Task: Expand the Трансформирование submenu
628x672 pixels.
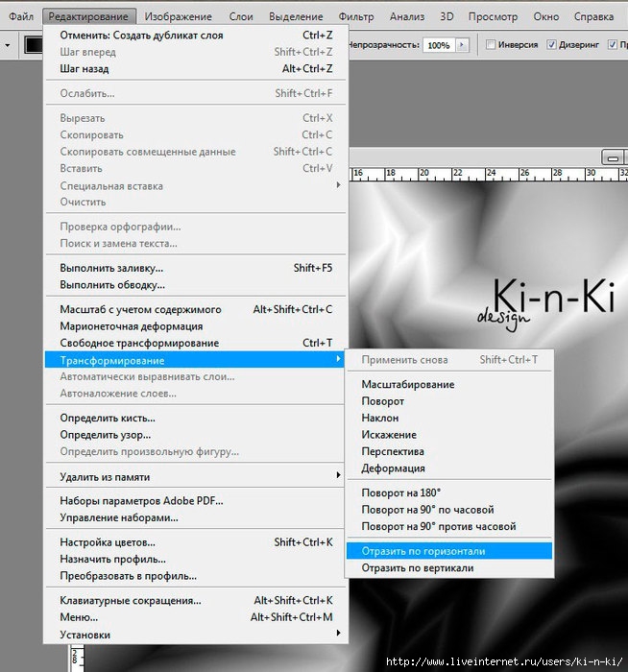Action: tap(195, 360)
